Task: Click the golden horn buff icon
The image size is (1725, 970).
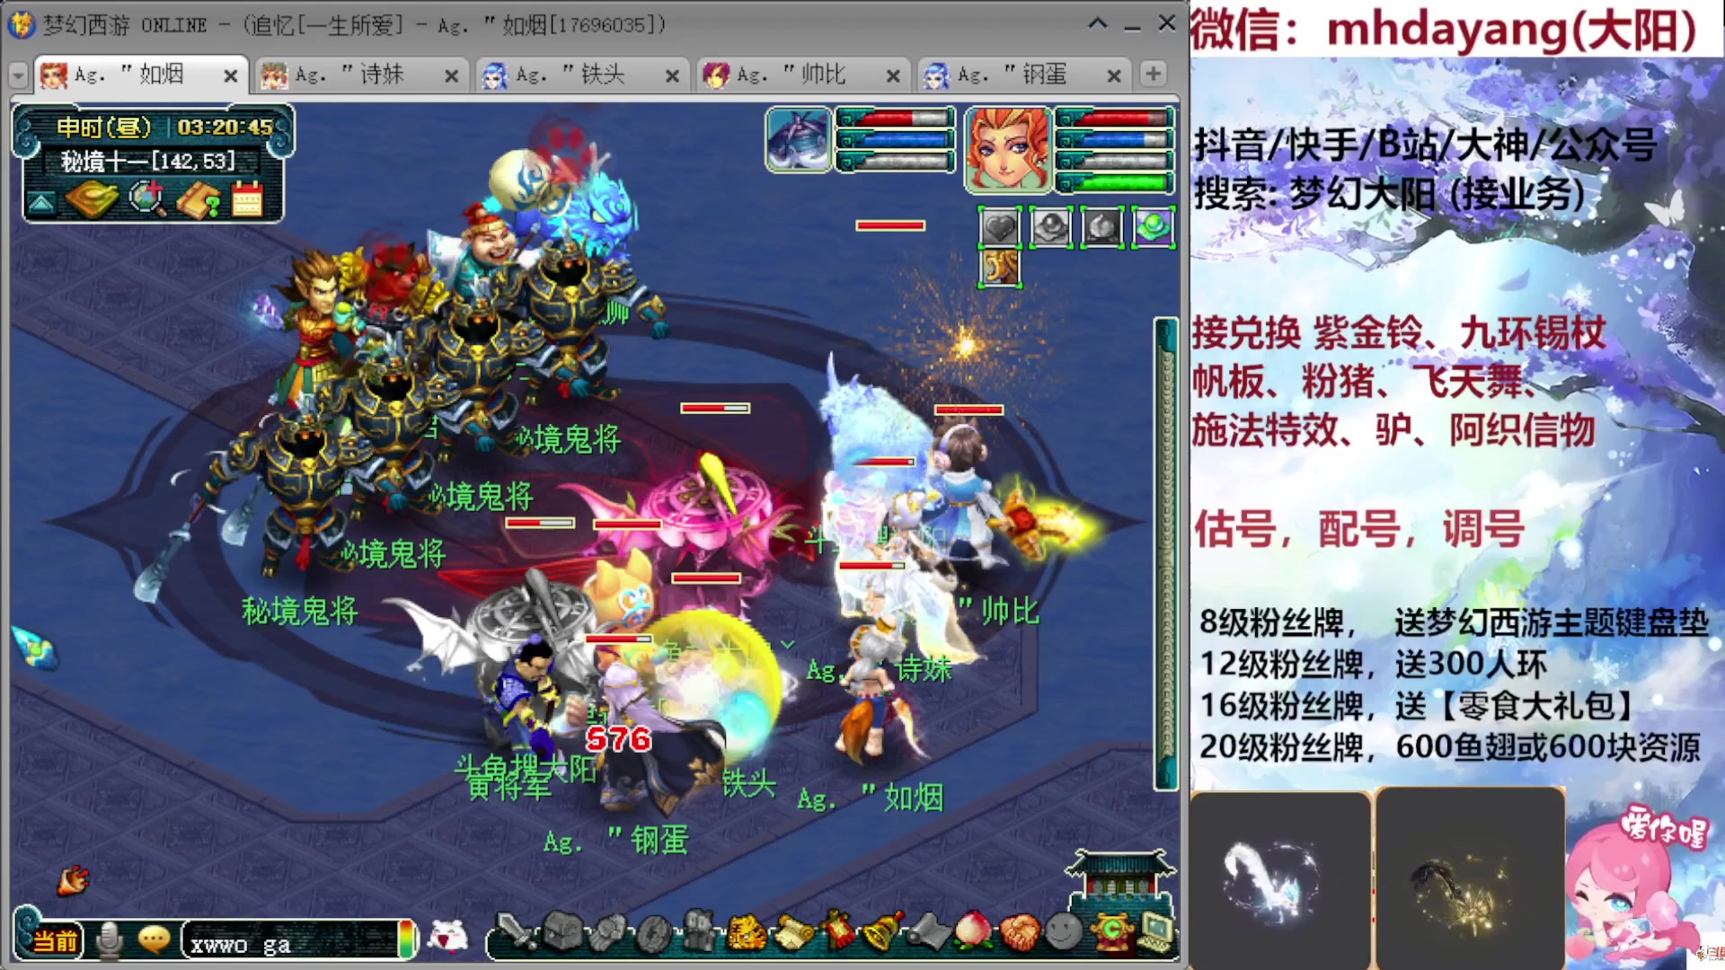Action: tap(999, 269)
